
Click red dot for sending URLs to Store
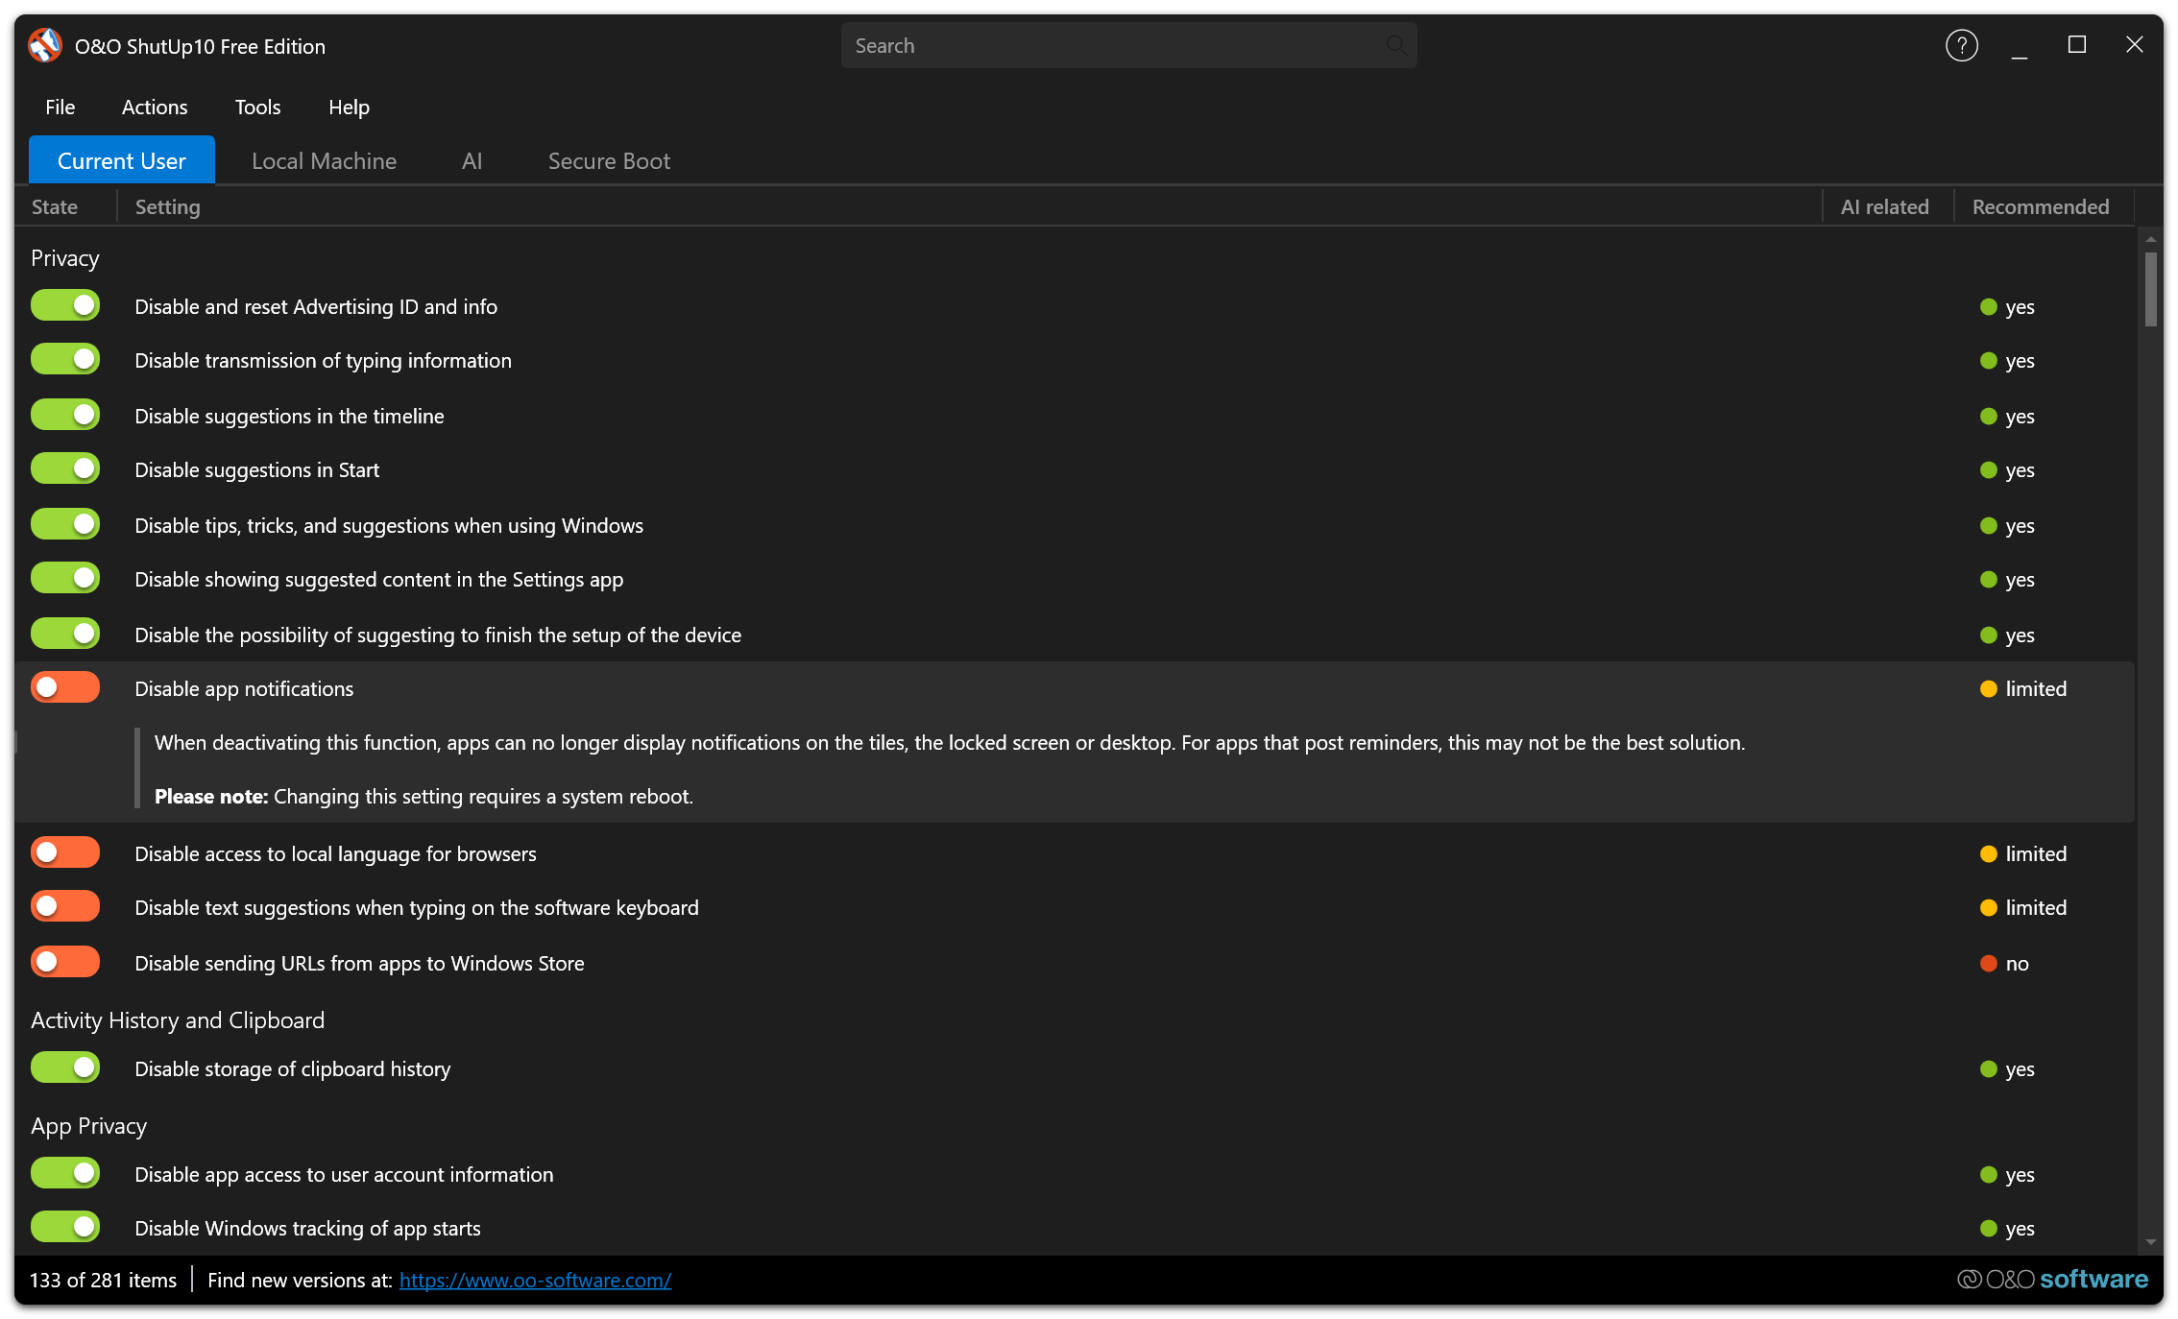tap(1988, 964)
